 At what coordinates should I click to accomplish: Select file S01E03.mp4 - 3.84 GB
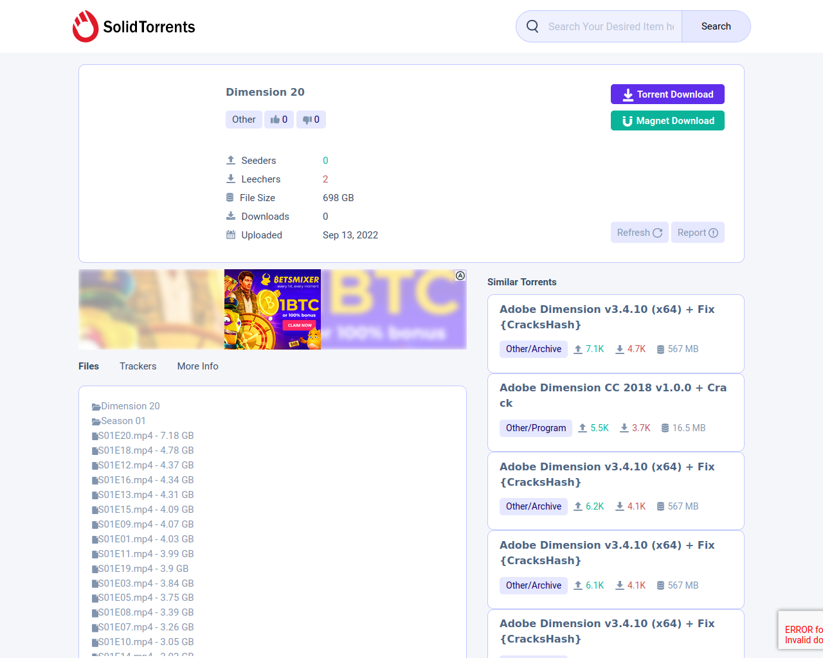pyautogui.click(x=146, y=583)
